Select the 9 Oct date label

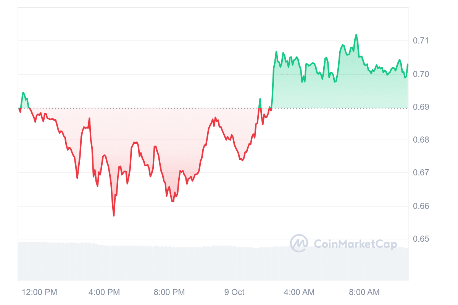[234, 292]
